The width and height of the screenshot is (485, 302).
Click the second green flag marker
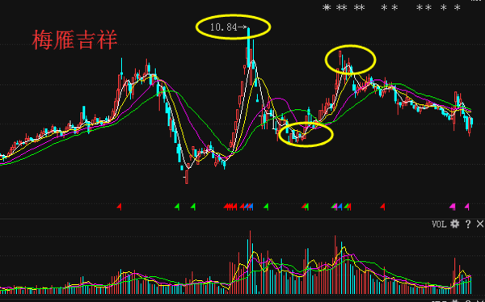193,207
